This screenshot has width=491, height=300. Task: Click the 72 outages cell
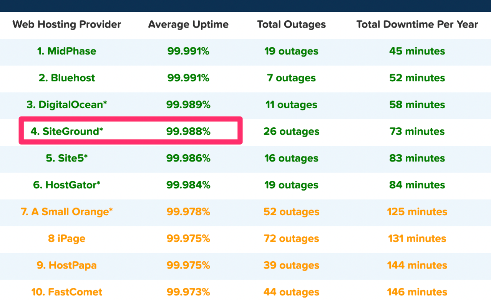[291, 239]
